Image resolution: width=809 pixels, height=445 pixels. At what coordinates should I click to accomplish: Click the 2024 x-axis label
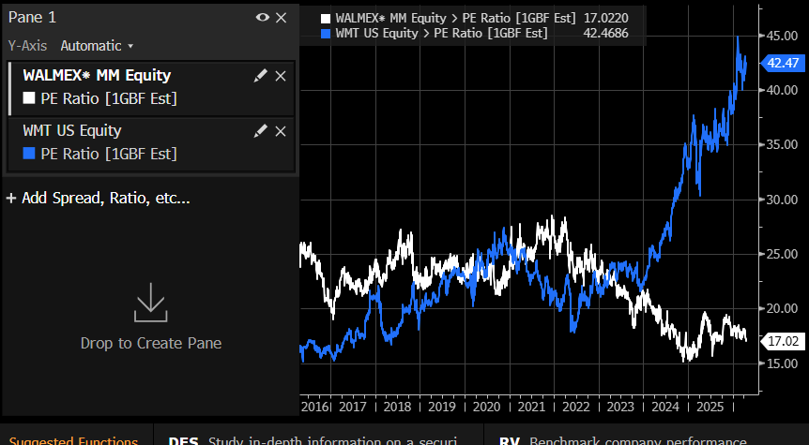(665, 407)
